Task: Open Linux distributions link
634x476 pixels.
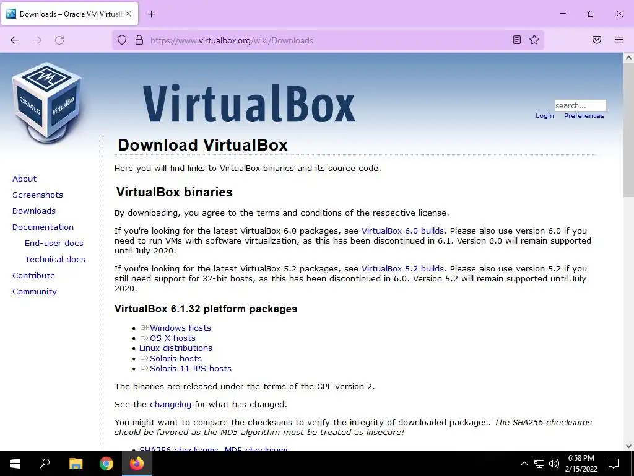Action: pos(175,348)
